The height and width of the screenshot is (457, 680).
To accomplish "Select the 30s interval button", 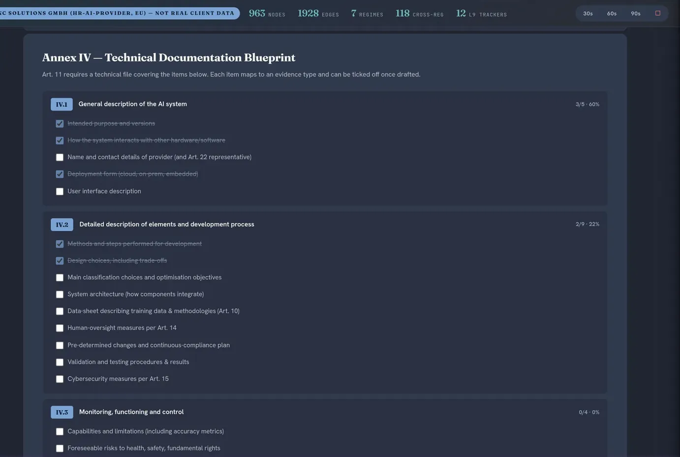I will click(588, 13).
